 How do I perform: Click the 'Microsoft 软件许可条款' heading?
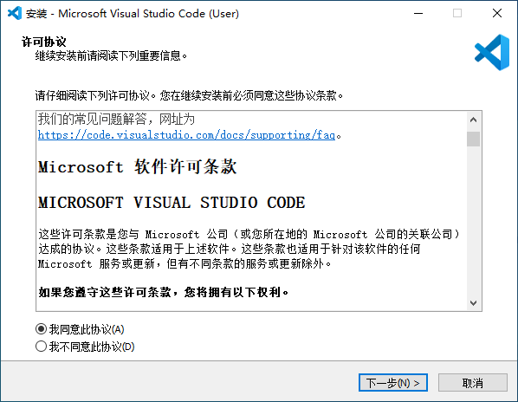(138, 166)
